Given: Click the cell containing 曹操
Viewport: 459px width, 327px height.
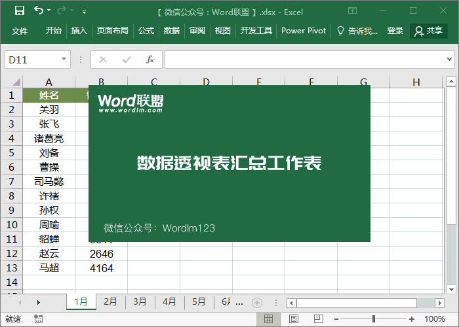Looking at the screenshot, I should [x=49, y=167].
